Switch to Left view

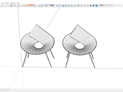point(72,6)
